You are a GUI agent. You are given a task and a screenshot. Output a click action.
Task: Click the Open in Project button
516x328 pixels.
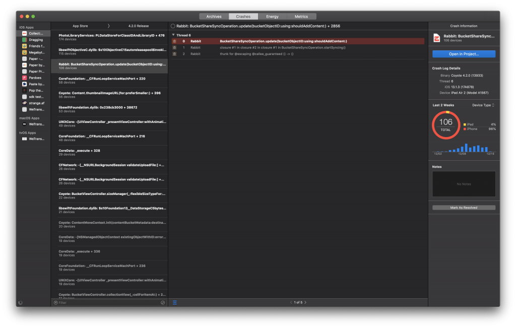[x=464, y=54]
